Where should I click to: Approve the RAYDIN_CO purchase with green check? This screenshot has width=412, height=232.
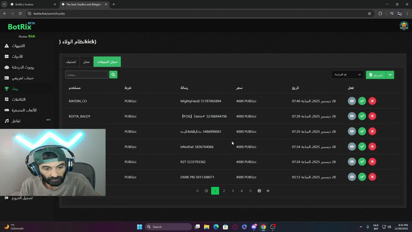point(362,101)
